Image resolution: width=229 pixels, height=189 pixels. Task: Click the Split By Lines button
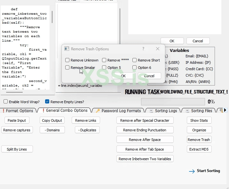point(17,149)
